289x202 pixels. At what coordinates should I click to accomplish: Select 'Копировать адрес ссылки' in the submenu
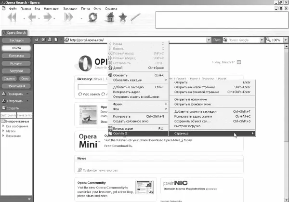coord(193,116)
